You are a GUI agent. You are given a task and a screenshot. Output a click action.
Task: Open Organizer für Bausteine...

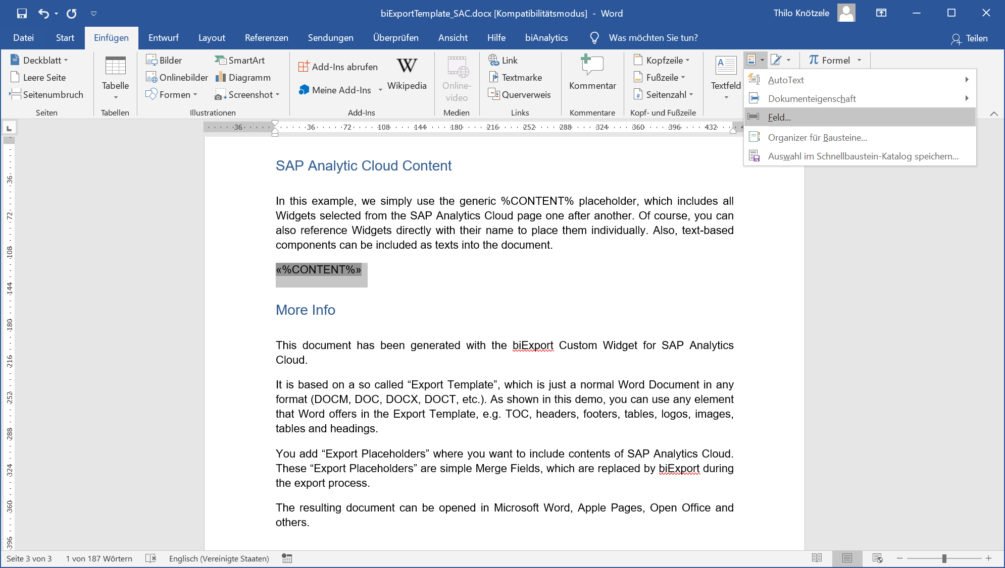point(860,137)
